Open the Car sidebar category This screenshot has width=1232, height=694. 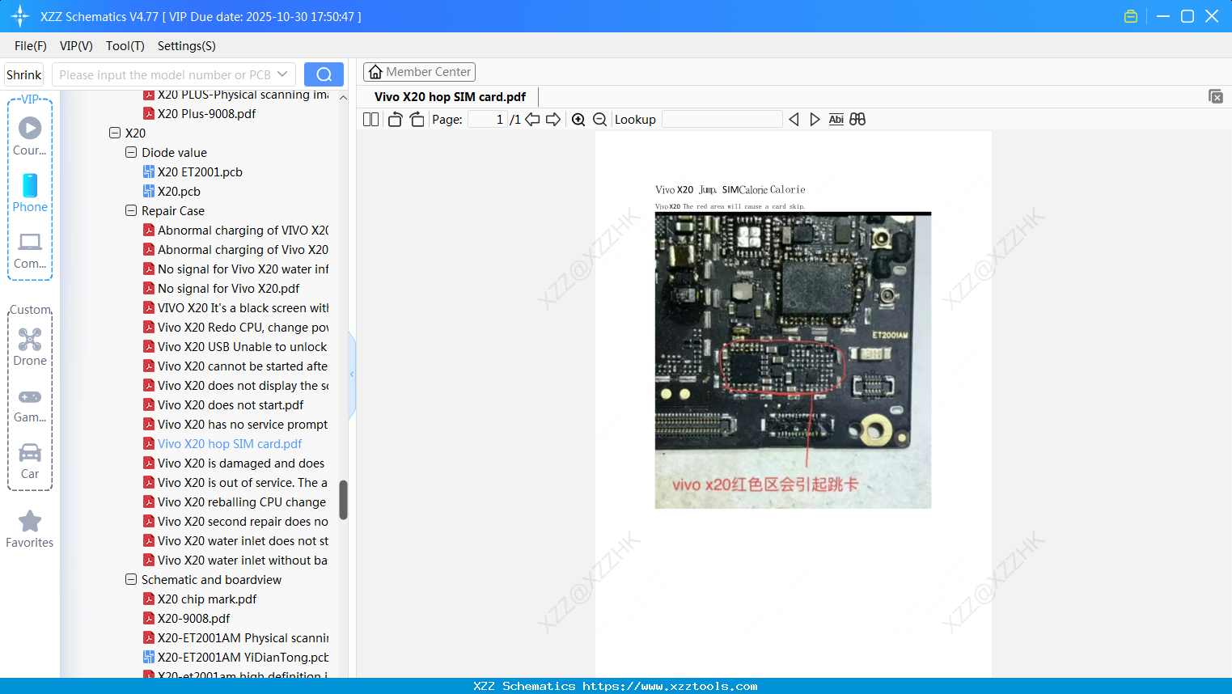pos(30,460)
